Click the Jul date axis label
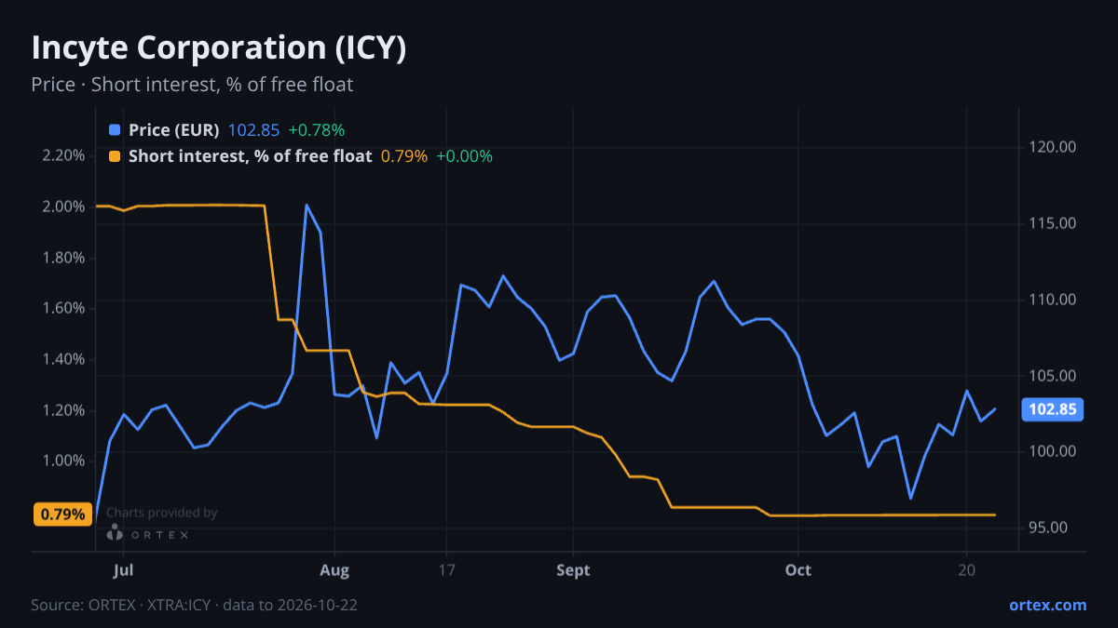The height and width of the screenshot is (628, 1118). (123, 570)
